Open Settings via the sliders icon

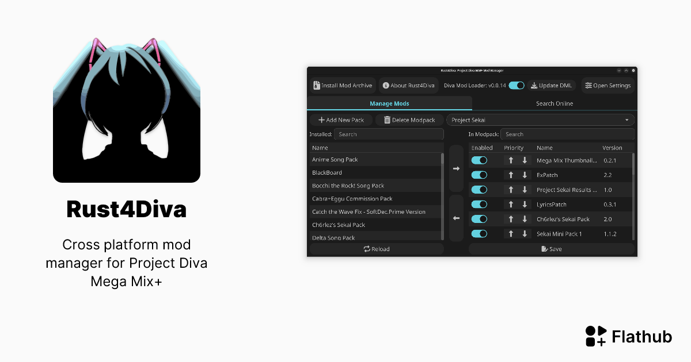589,85
